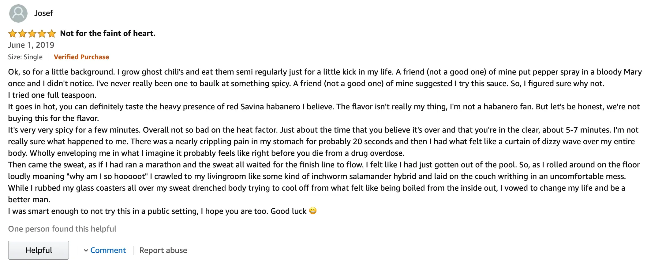The image size is (647, 267).
Task: Click the second star of the rating
Action: (22, 33)
